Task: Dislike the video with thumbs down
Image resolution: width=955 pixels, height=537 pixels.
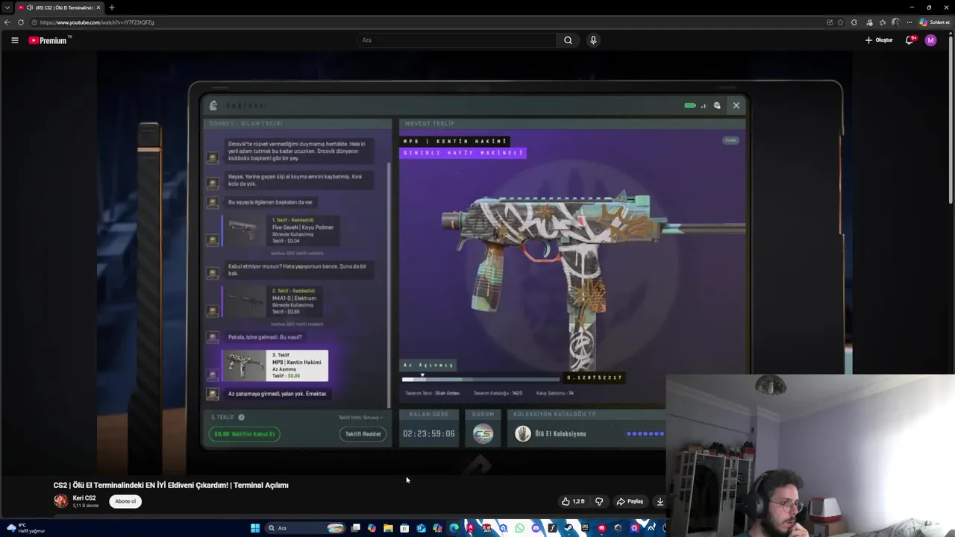Action: [x=598, y=501]
